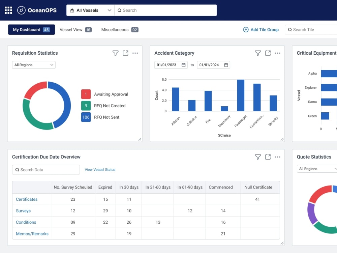
Task: Click the Green vessel bar in chart
Action: (325, 116)
